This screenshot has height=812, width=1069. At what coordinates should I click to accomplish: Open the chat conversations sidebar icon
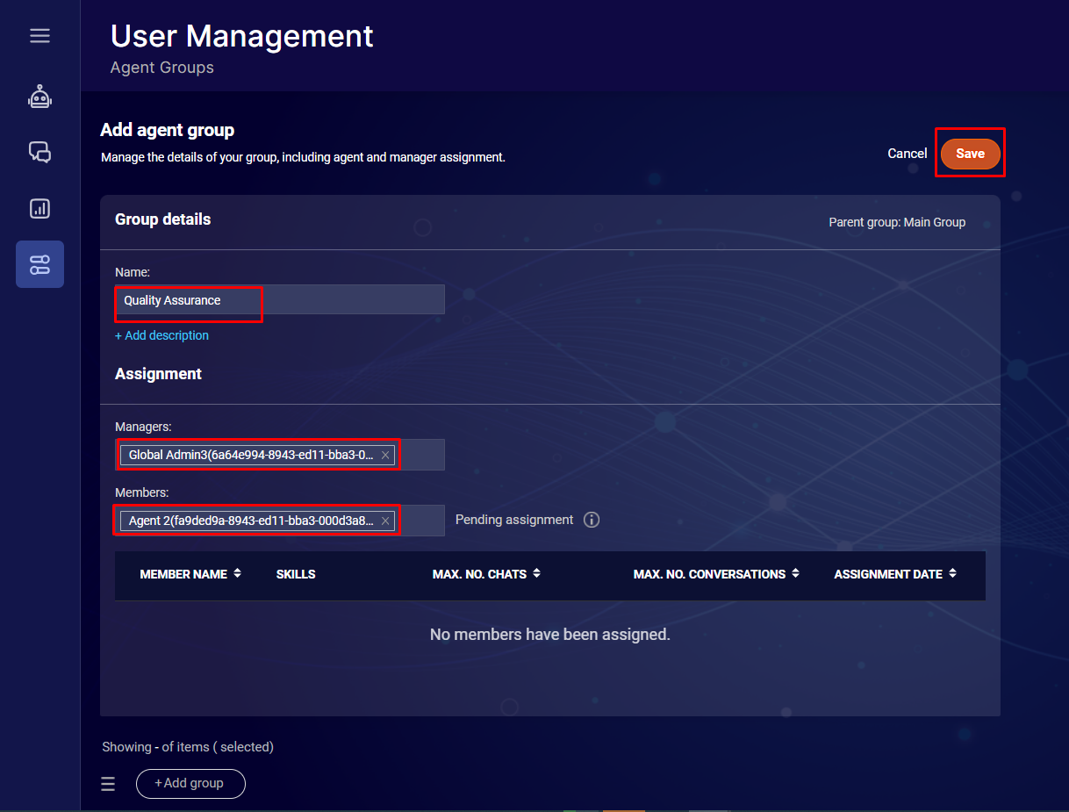(x=39, y=153)
